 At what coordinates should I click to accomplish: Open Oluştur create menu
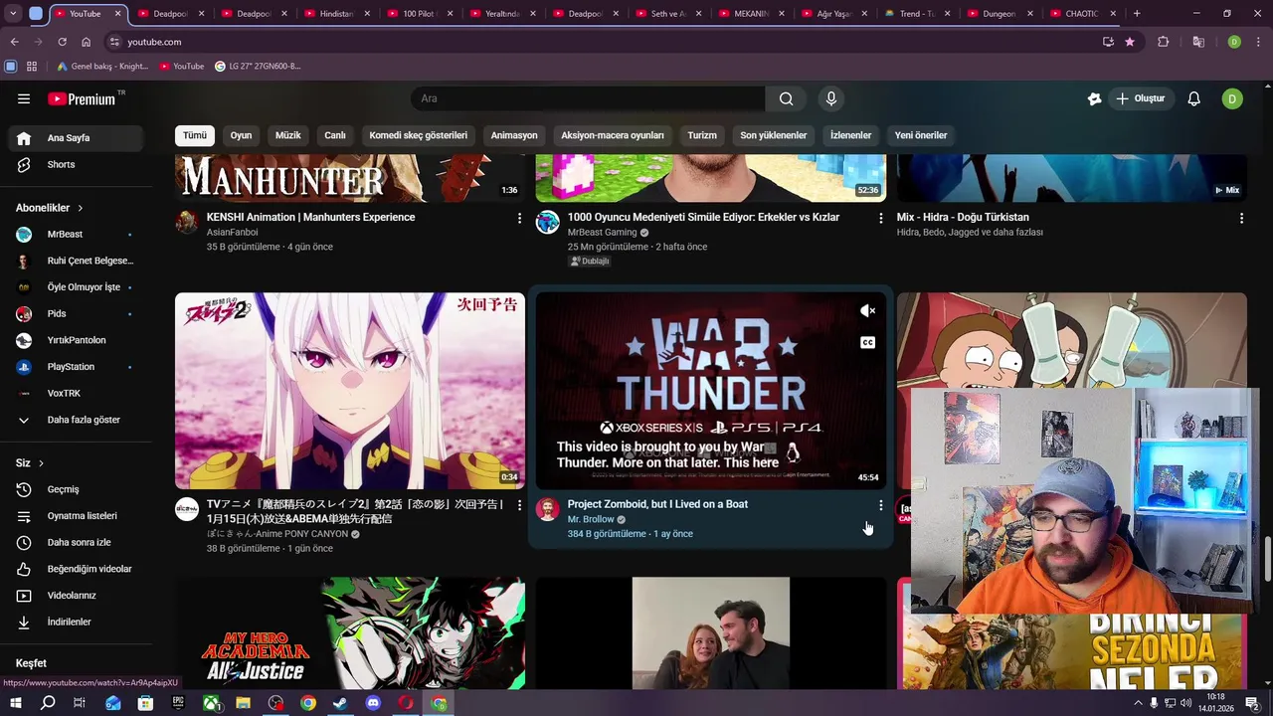1141,98
